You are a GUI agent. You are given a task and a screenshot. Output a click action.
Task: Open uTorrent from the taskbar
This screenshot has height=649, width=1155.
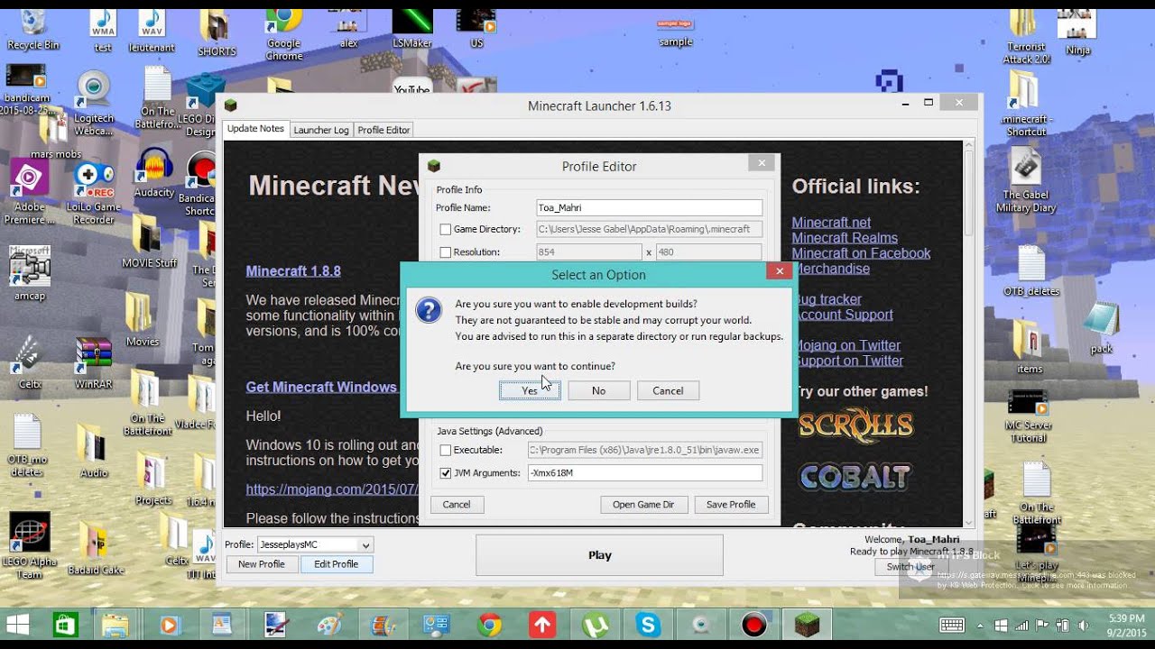click(x=596, y=625)
